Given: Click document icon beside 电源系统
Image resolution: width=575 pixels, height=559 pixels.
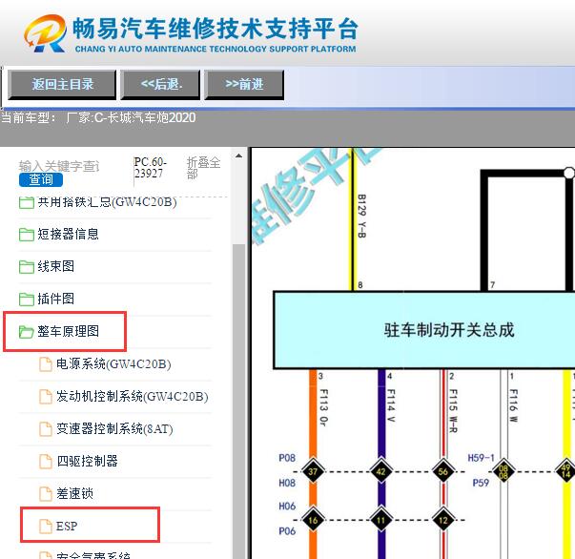Looking at the screenshot, I should [x=46, y=364].
